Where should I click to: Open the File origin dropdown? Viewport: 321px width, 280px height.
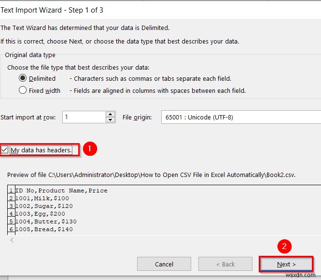click(241, 117)
